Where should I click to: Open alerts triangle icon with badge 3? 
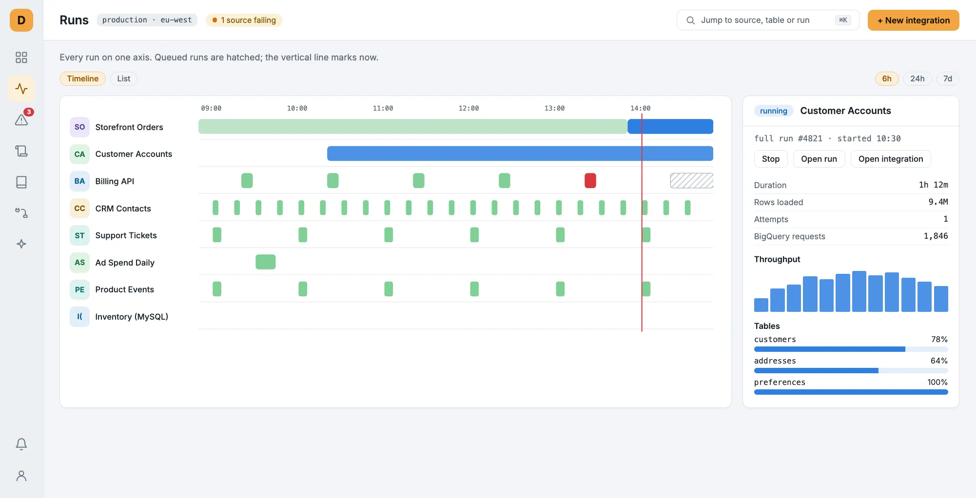(x=21, y=120)
